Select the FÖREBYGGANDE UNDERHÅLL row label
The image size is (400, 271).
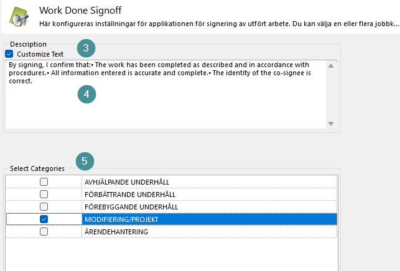click(x=131, y=206)
